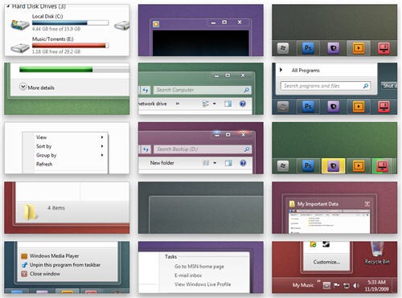Change view icon beside New folder
The height and width of the screenshot is (298, 402).
click(206, 163)
